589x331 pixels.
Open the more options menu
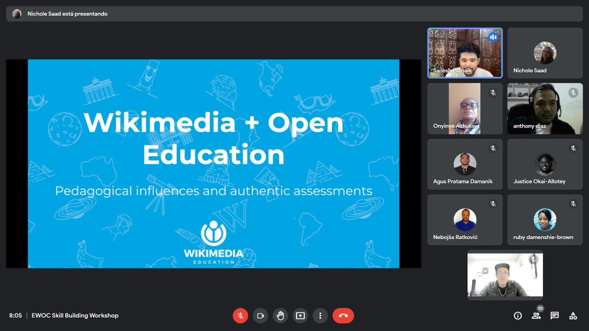[x=321, y=316]
